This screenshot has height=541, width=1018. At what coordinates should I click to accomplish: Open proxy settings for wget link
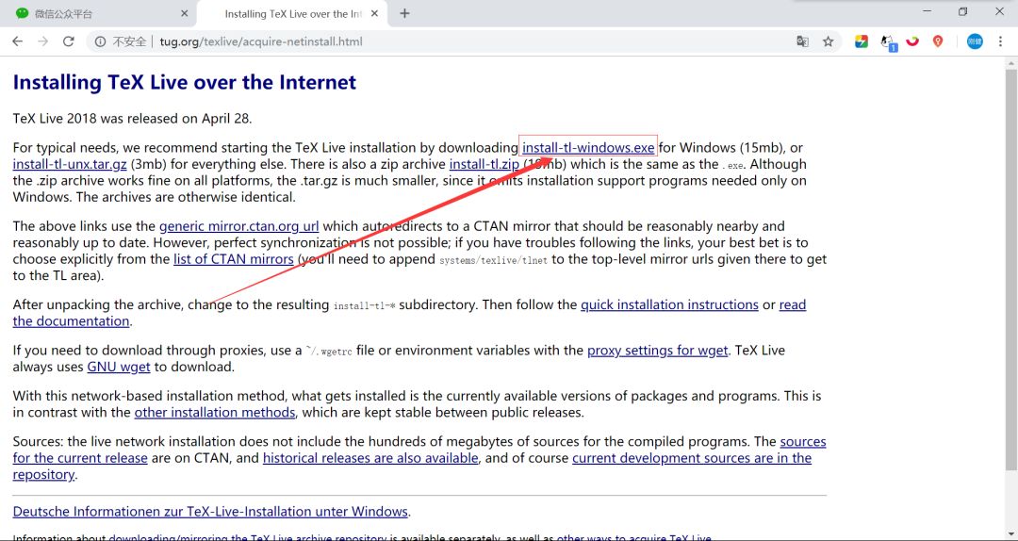pos(658,351)
